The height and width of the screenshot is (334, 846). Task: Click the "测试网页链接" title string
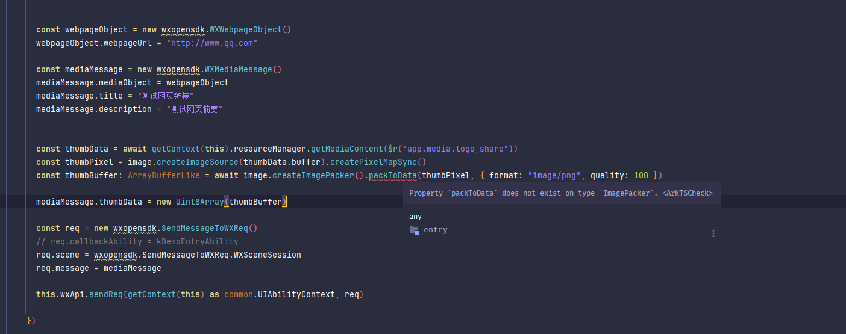click(x=166, y=96)
